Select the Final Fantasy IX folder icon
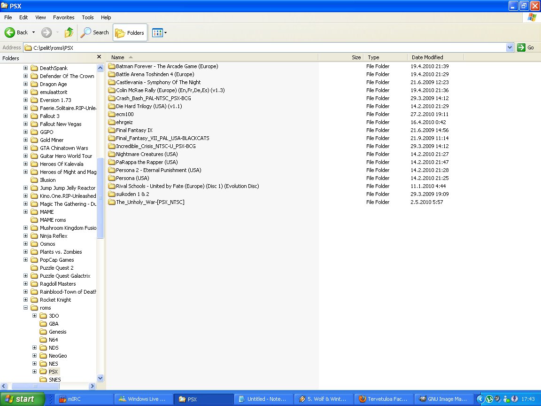541x406 pixels. (112, 130)
